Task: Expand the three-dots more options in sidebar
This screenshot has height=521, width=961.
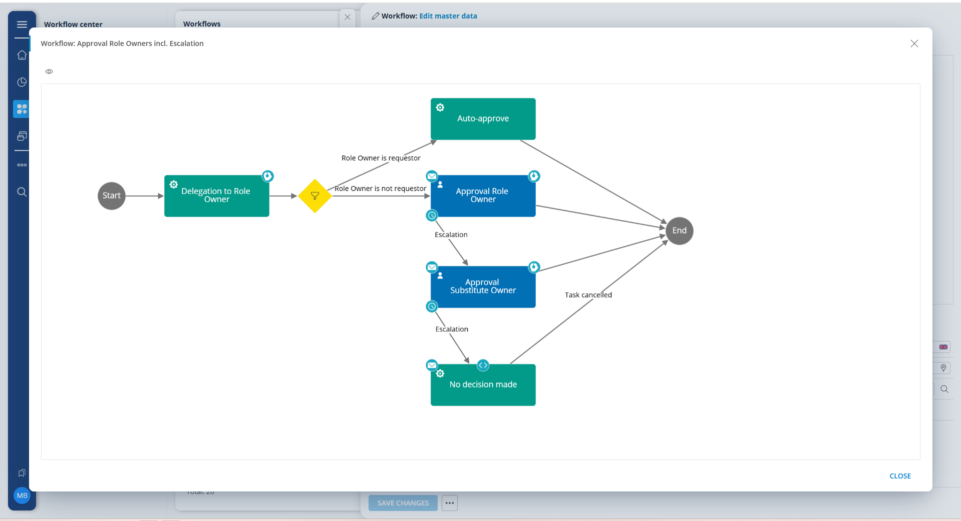Action: (x=22, y=165)
